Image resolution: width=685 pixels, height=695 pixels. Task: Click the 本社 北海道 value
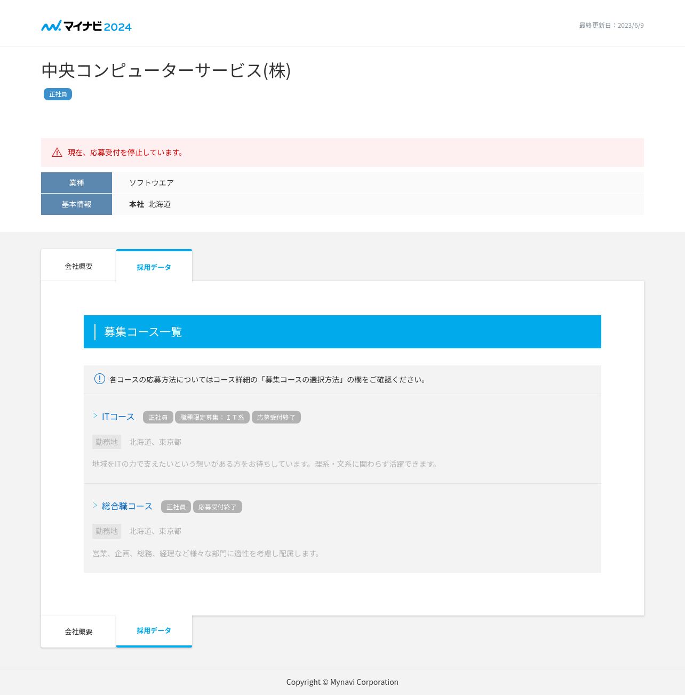(150, 204)
